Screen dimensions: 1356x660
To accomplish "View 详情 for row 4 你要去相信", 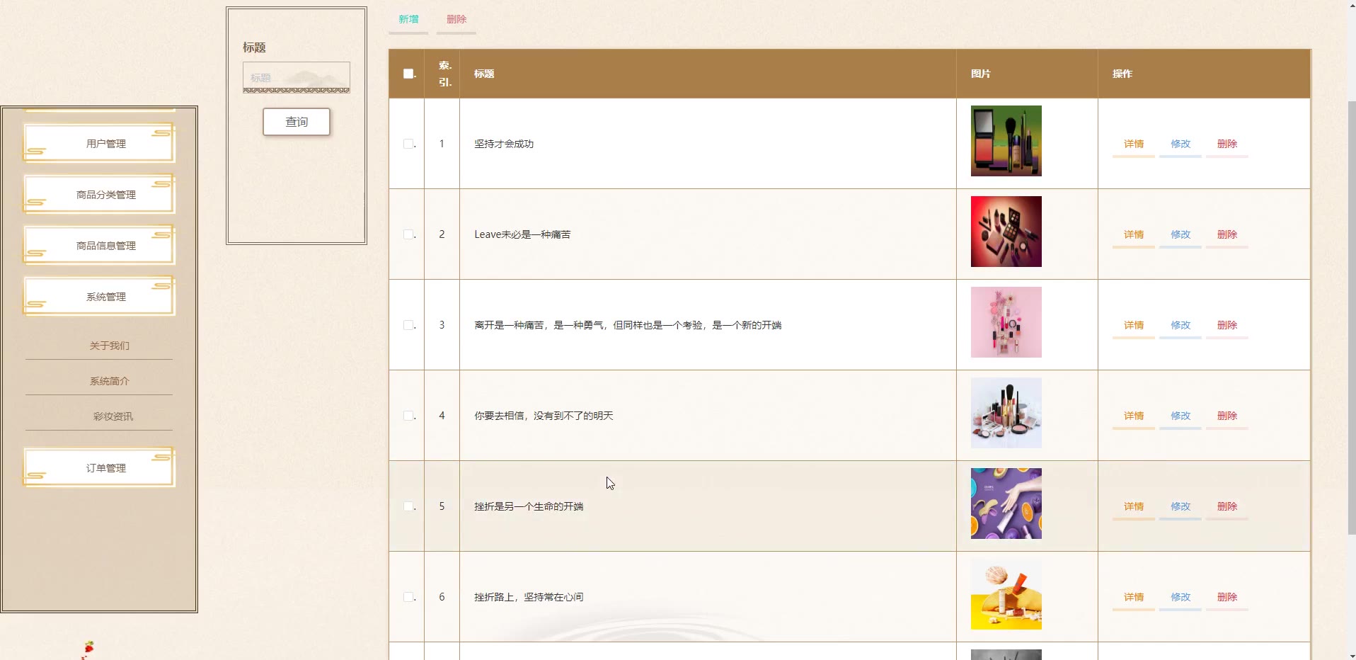I will click(x=1134, y=416).
